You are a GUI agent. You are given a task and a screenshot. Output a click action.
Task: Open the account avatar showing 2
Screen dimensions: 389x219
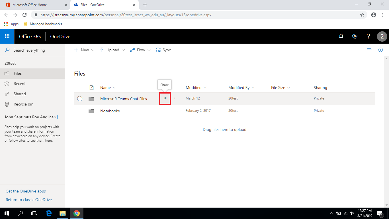382,36
